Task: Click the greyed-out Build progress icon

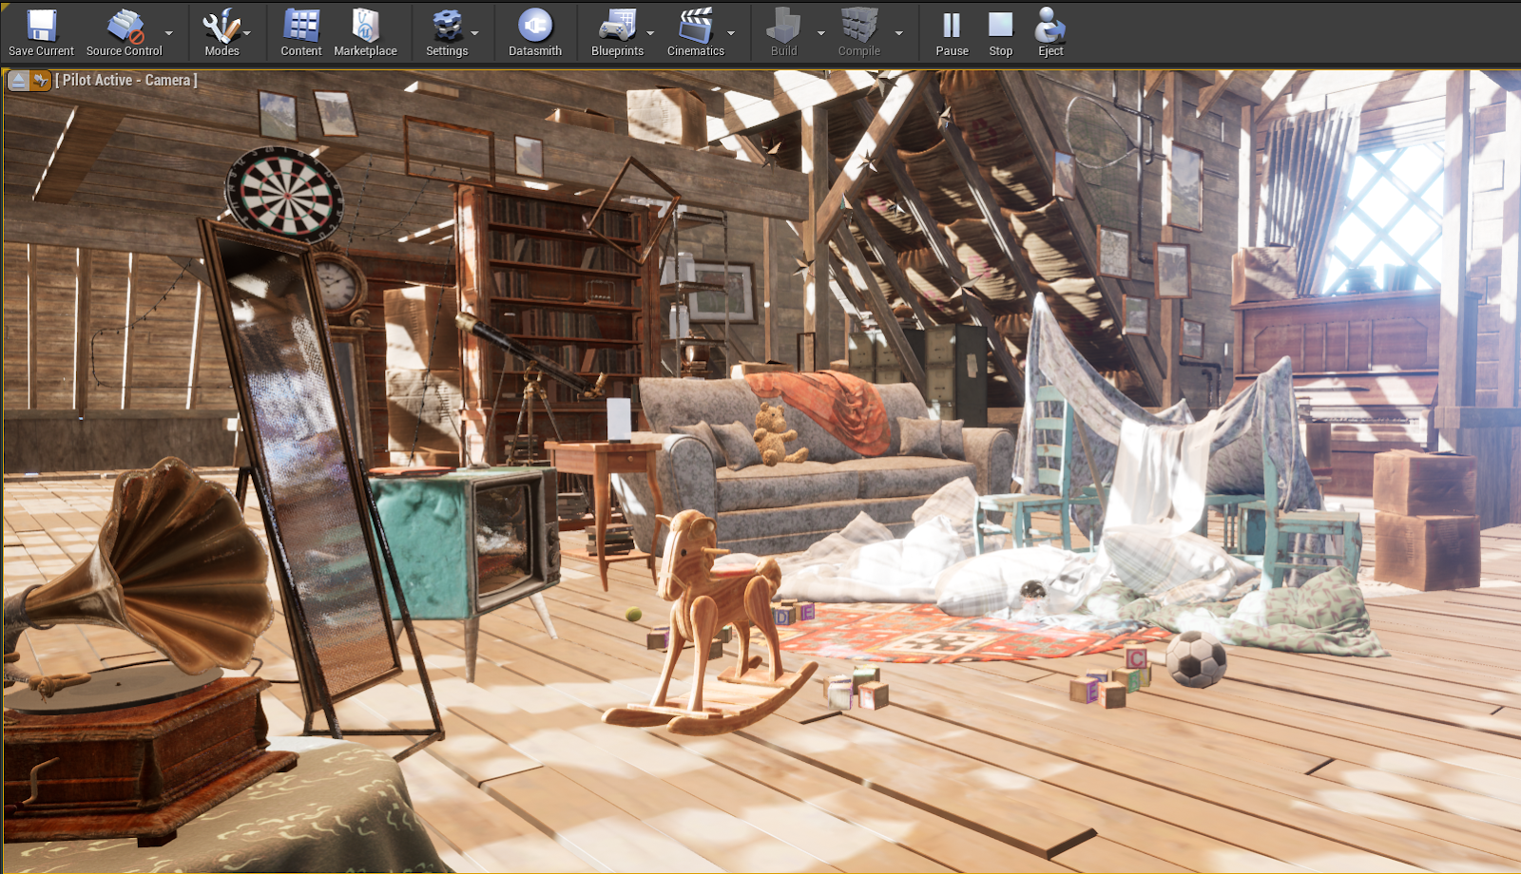Action: (782, 28)
